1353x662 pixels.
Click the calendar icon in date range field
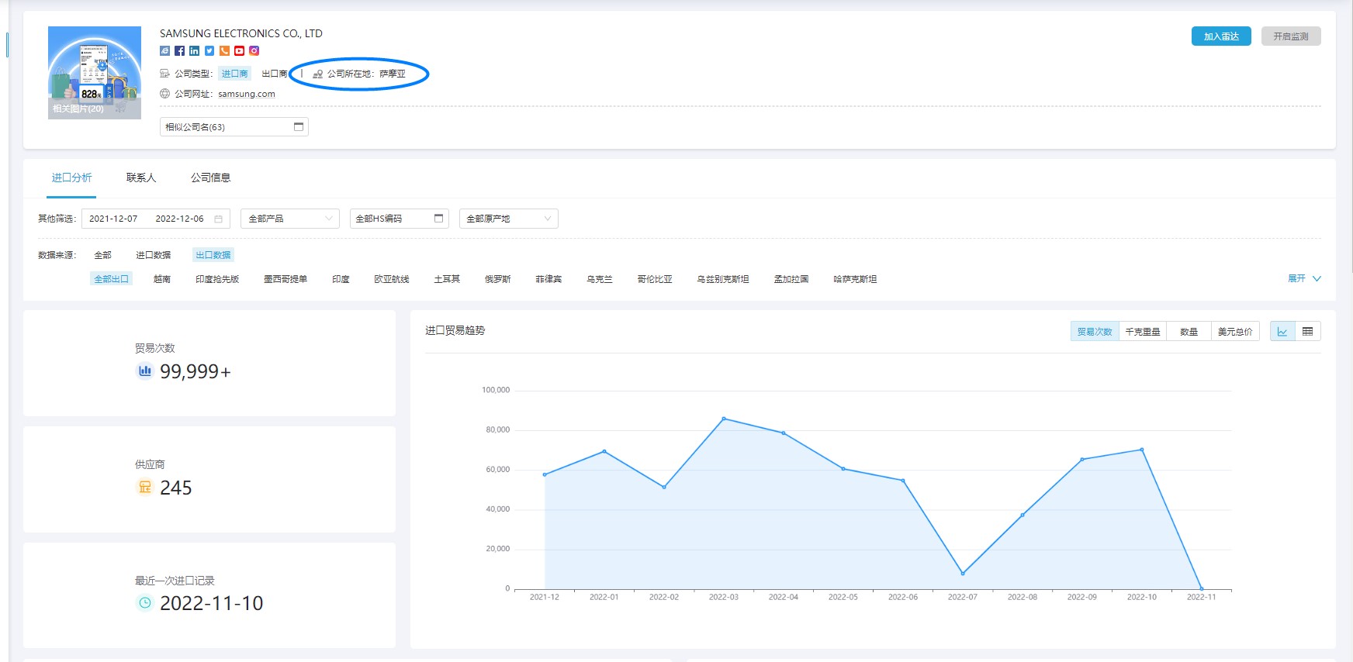[219, 219]
